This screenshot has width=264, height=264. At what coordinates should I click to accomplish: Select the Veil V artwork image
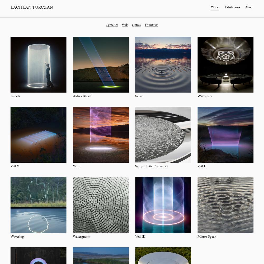(38, 135)
